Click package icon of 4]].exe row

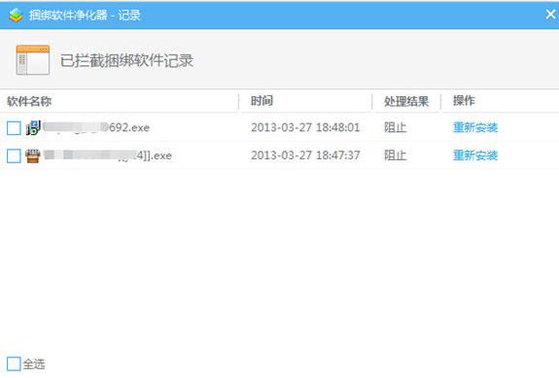(33, 155)
